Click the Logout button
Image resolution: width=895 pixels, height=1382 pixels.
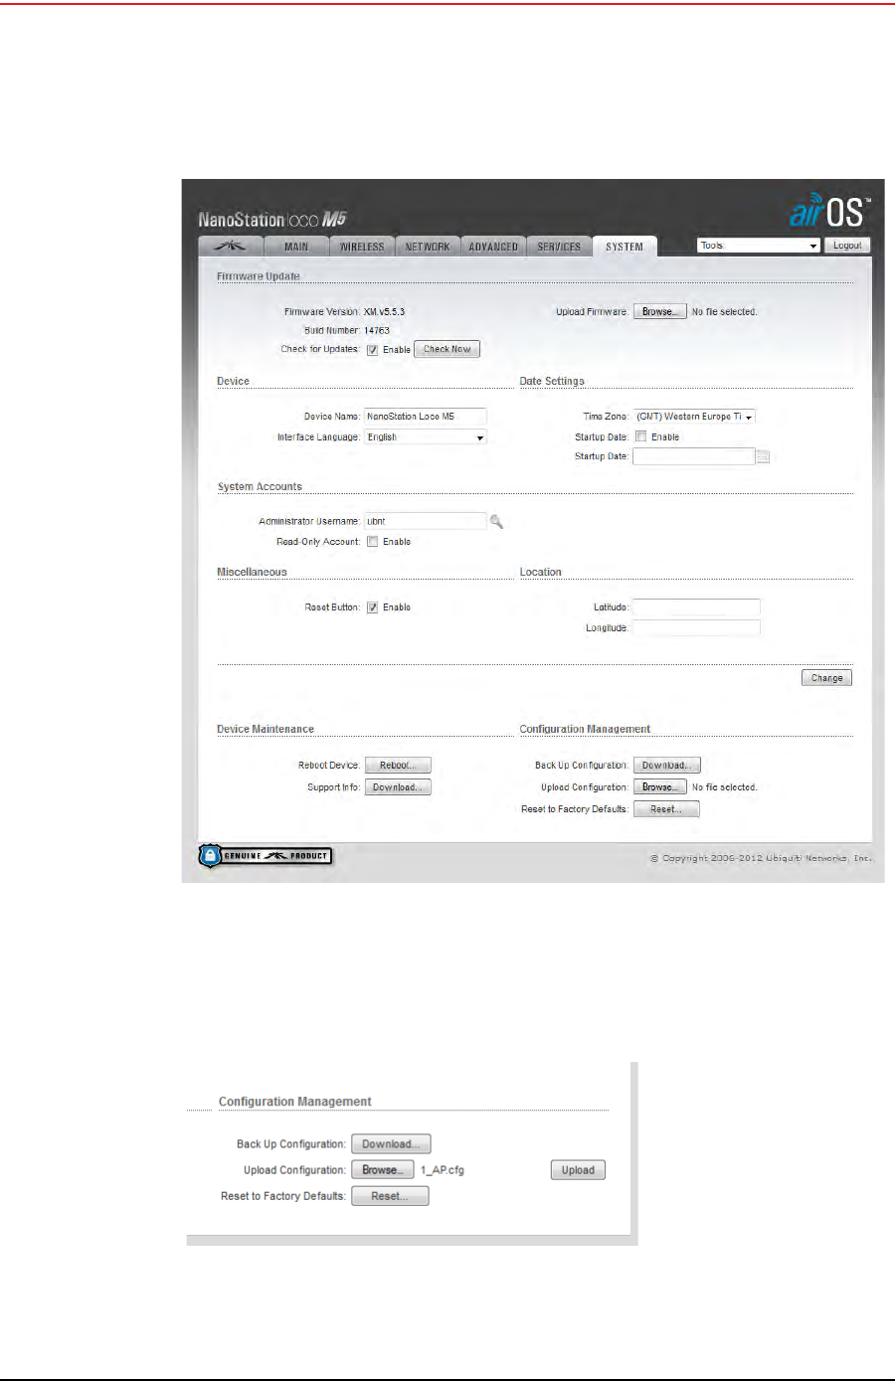(847, 246)
